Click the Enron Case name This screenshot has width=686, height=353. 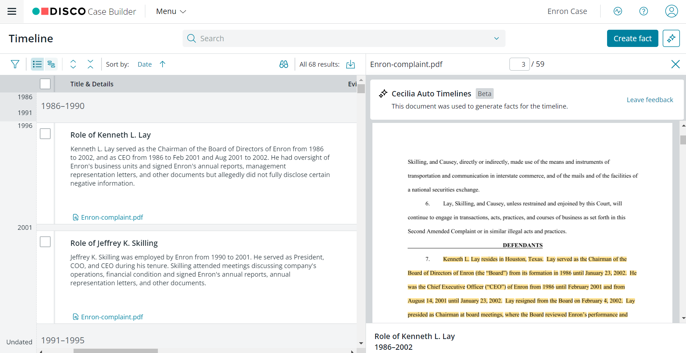pyautogui.click(x=567, y=11)
